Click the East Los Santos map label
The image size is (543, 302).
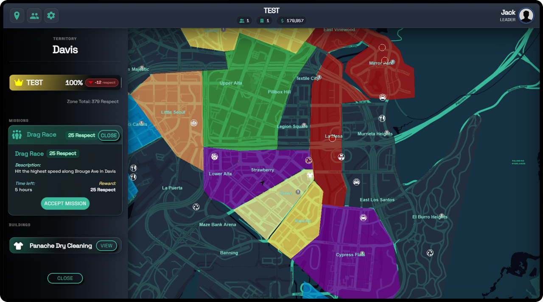point(377,200)
